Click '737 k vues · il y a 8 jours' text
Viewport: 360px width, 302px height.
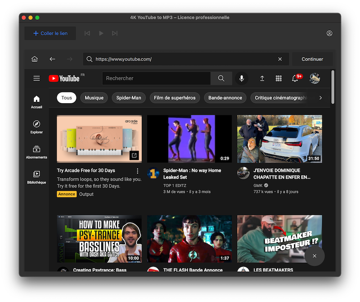pos(276,192)
